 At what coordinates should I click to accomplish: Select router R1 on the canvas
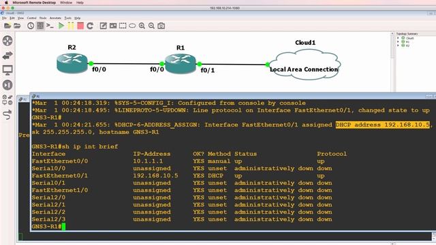pos(181,63)
